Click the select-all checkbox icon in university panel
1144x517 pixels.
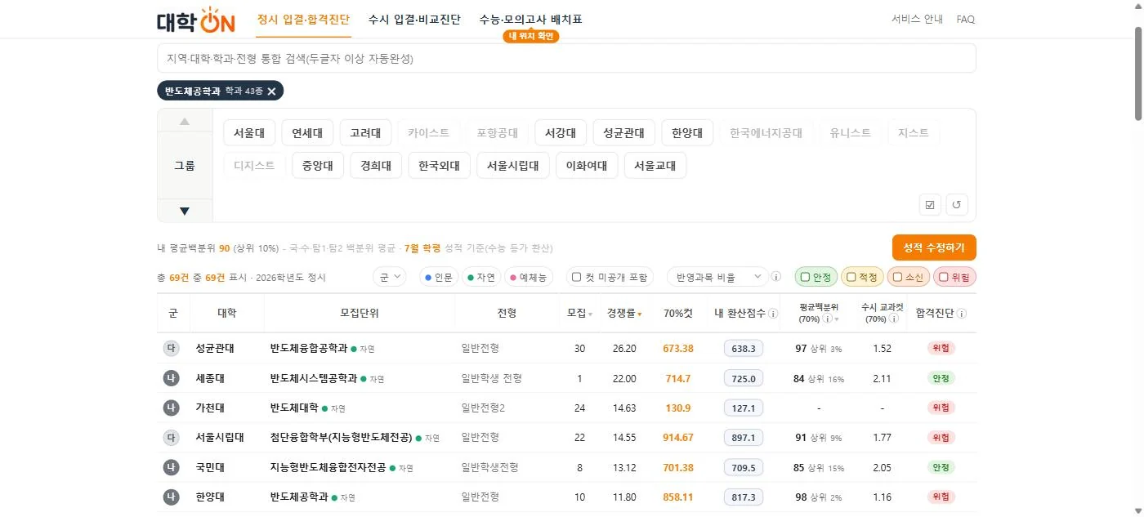[930, 204]
